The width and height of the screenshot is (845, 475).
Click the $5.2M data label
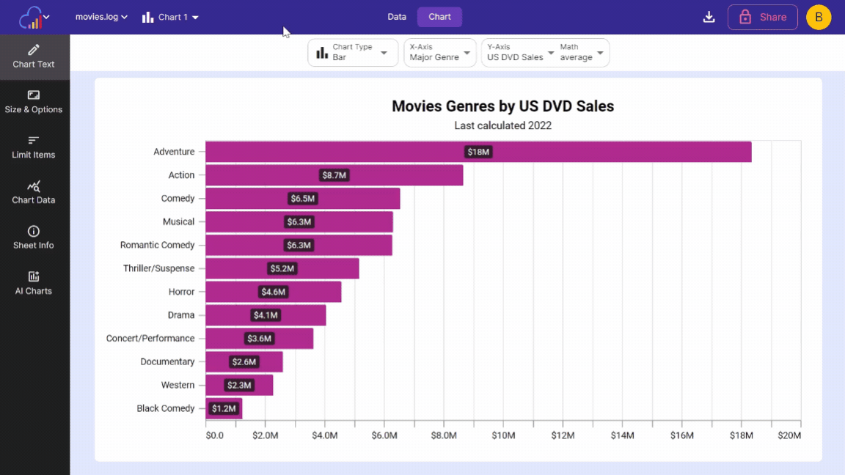pos(282,268)
